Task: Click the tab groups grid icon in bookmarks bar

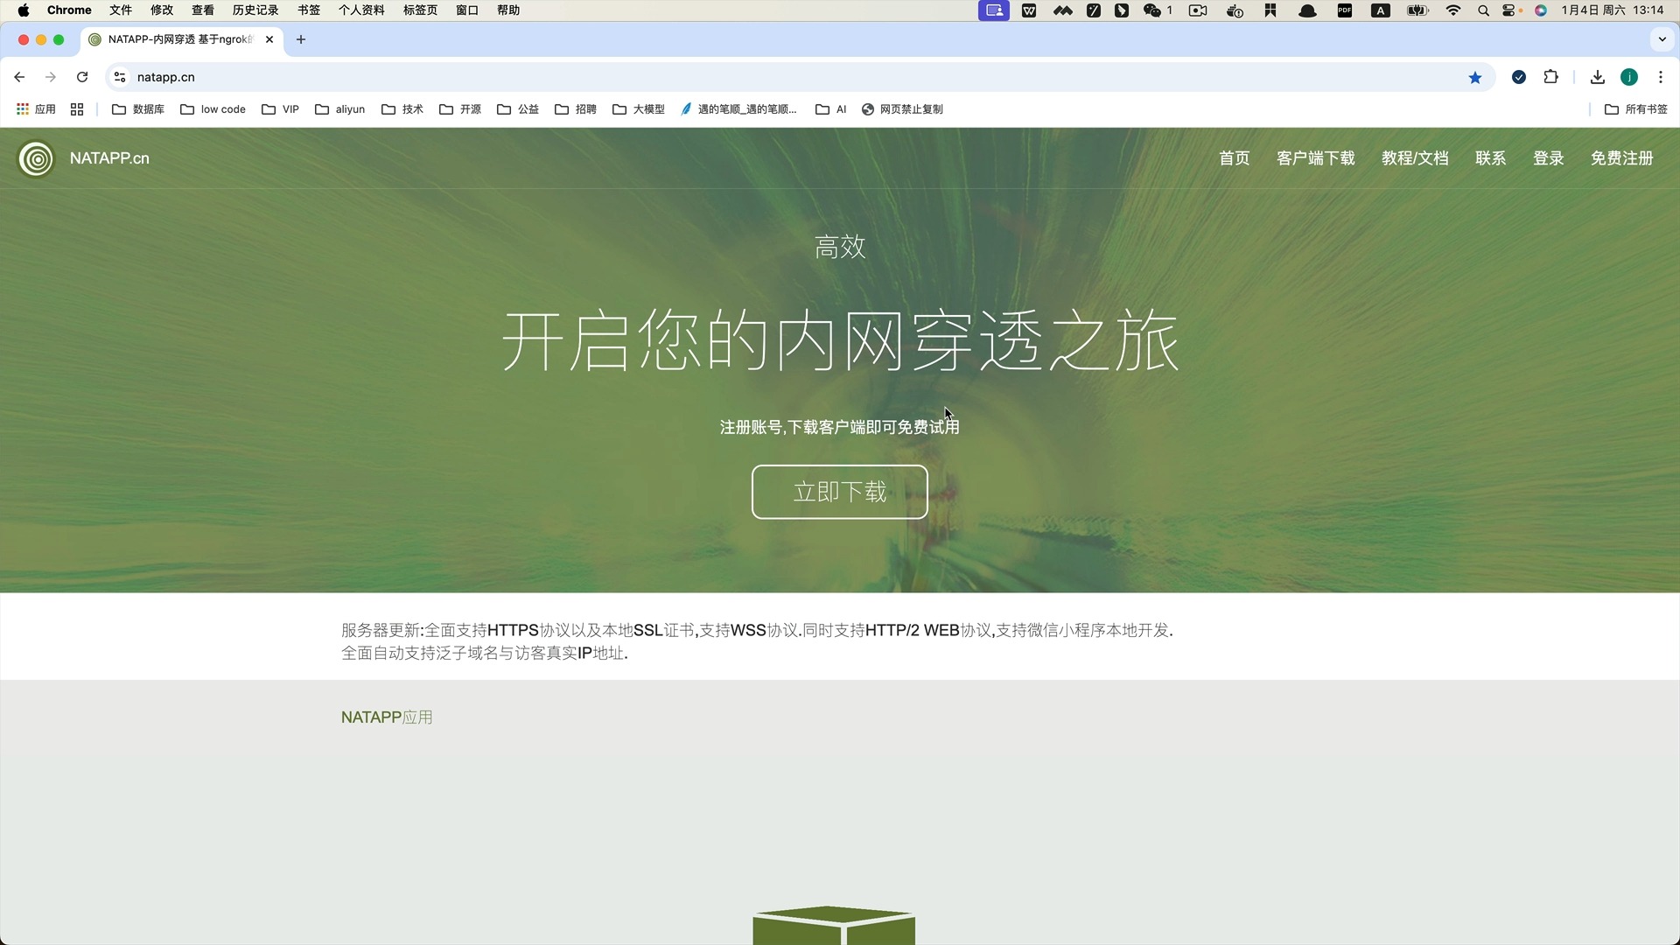Action: coord(77,109)
